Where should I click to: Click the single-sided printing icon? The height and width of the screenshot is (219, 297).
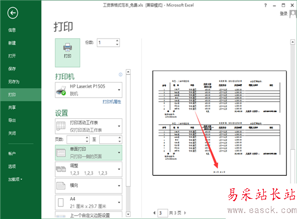[61, 153]
